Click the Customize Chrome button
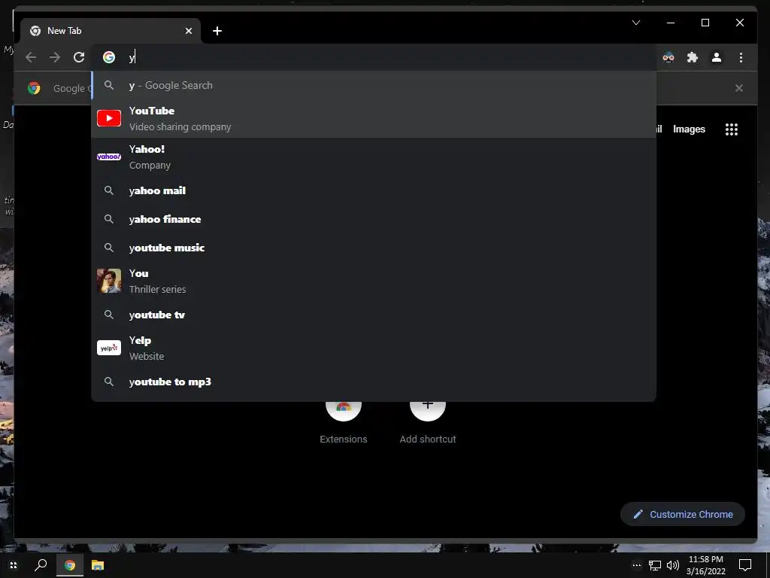Image resolution: width=770 pixels, height=578 pixels. tap(683, 514)
